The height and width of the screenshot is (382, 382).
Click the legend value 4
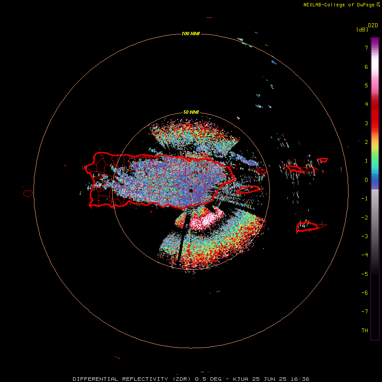pyautogui.click(x=366, y=104)
